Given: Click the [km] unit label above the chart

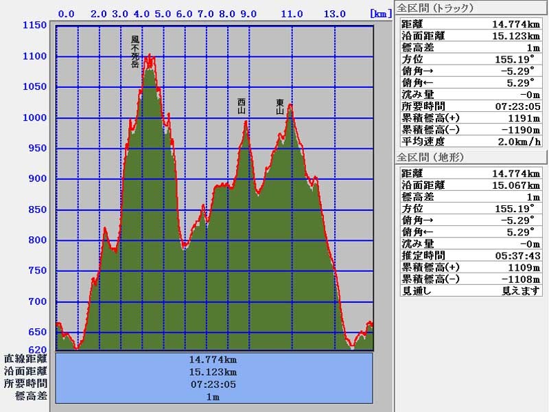Looking at the screenshot, I should (381, 13).
